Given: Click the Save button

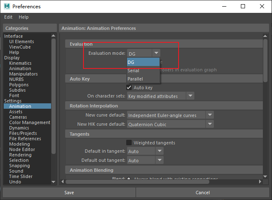Looking at the screenshot, I should (69, 193).
